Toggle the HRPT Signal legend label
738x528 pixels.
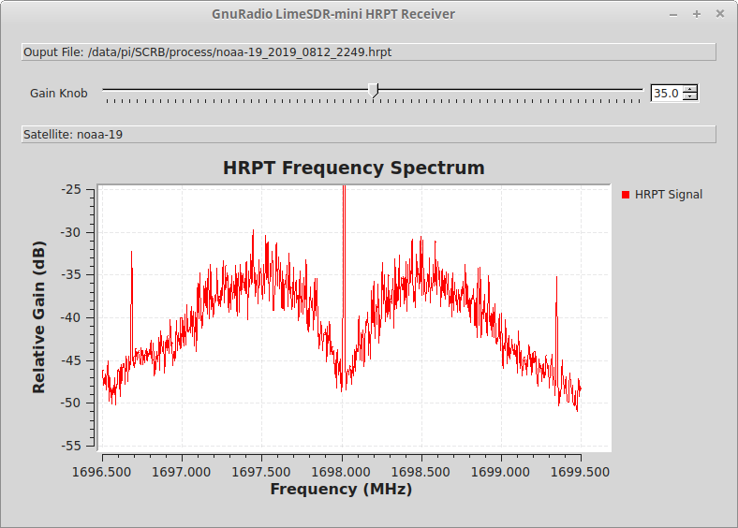click(x=668, y=195)
